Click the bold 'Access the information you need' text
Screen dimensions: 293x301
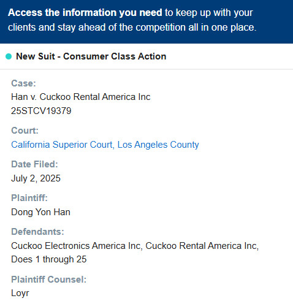pos(85,13)
